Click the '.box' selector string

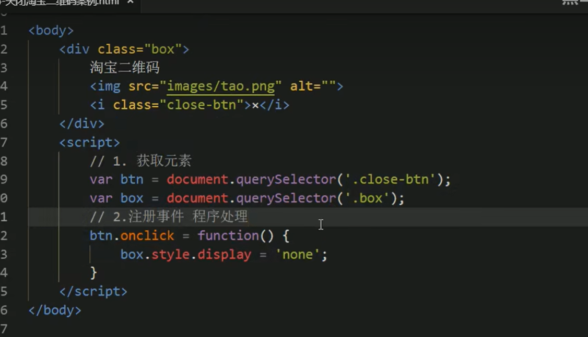367,198
